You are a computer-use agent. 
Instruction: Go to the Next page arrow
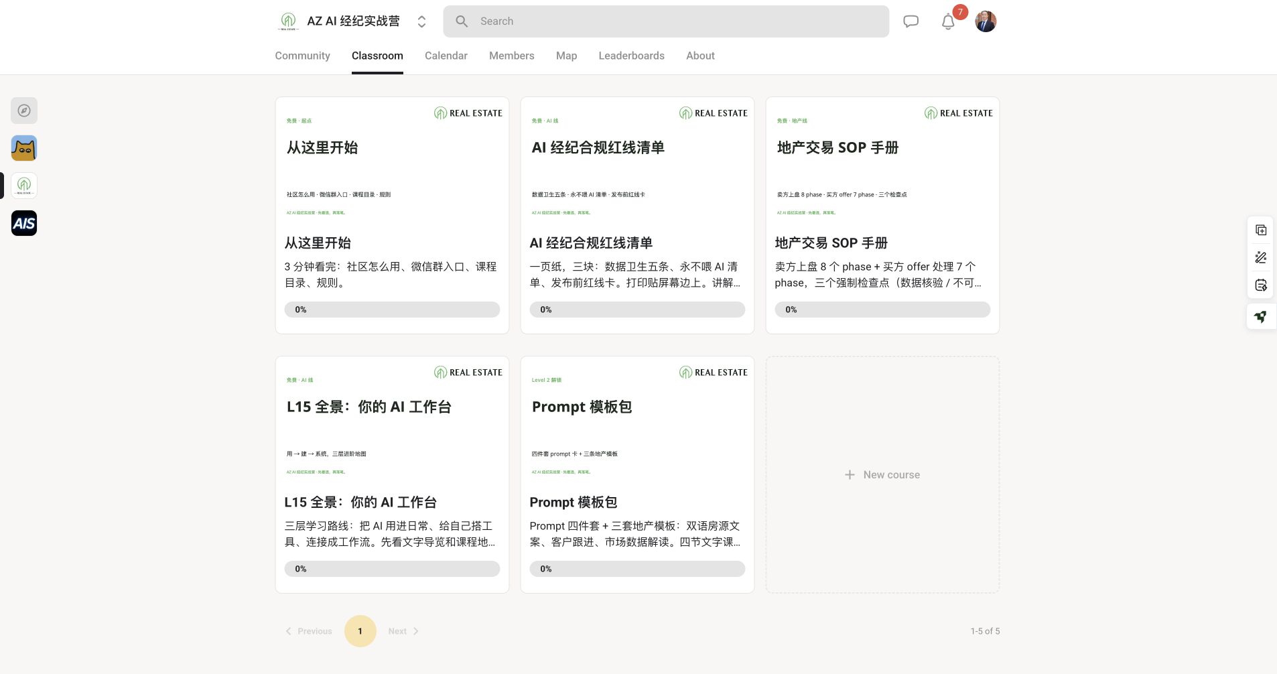(403, 631)
